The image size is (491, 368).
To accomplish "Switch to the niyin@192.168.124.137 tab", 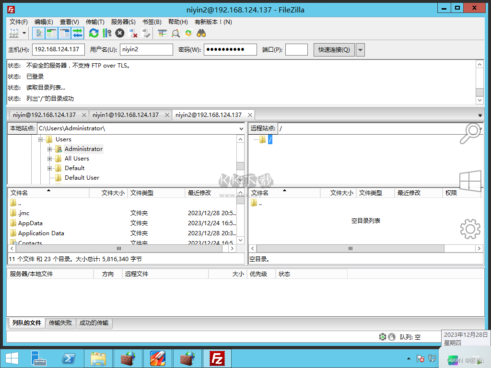I will 45,115.
